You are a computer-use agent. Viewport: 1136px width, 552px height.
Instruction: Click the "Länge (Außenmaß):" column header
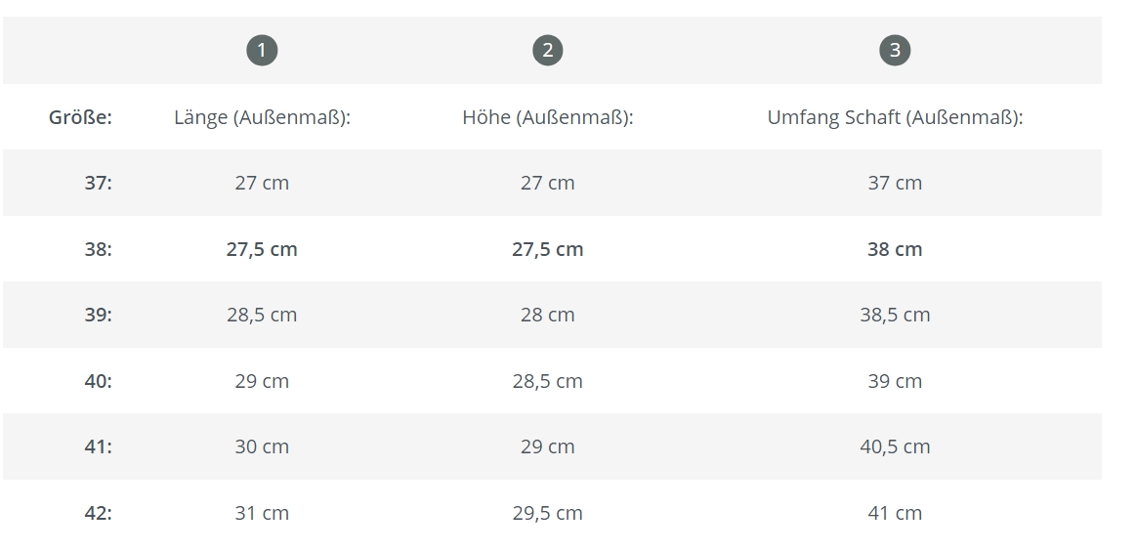coord(262,117)
